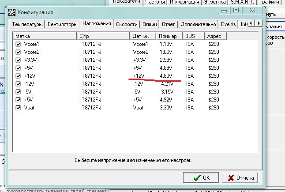Viewport: 285px width, 192px height.
Task: Click the Пример column header
Action: (169, 35)
